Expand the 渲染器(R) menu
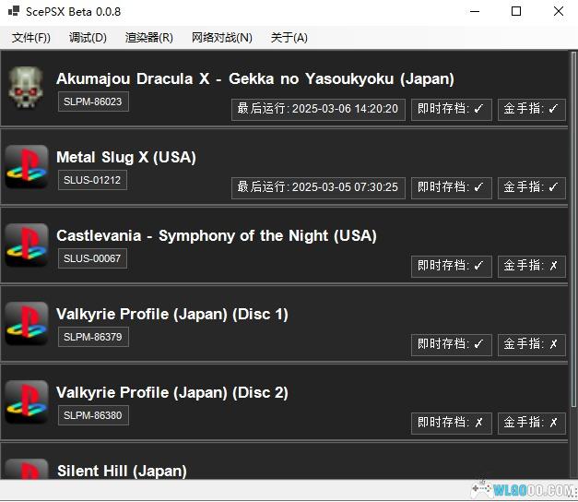 click(148, 38)
